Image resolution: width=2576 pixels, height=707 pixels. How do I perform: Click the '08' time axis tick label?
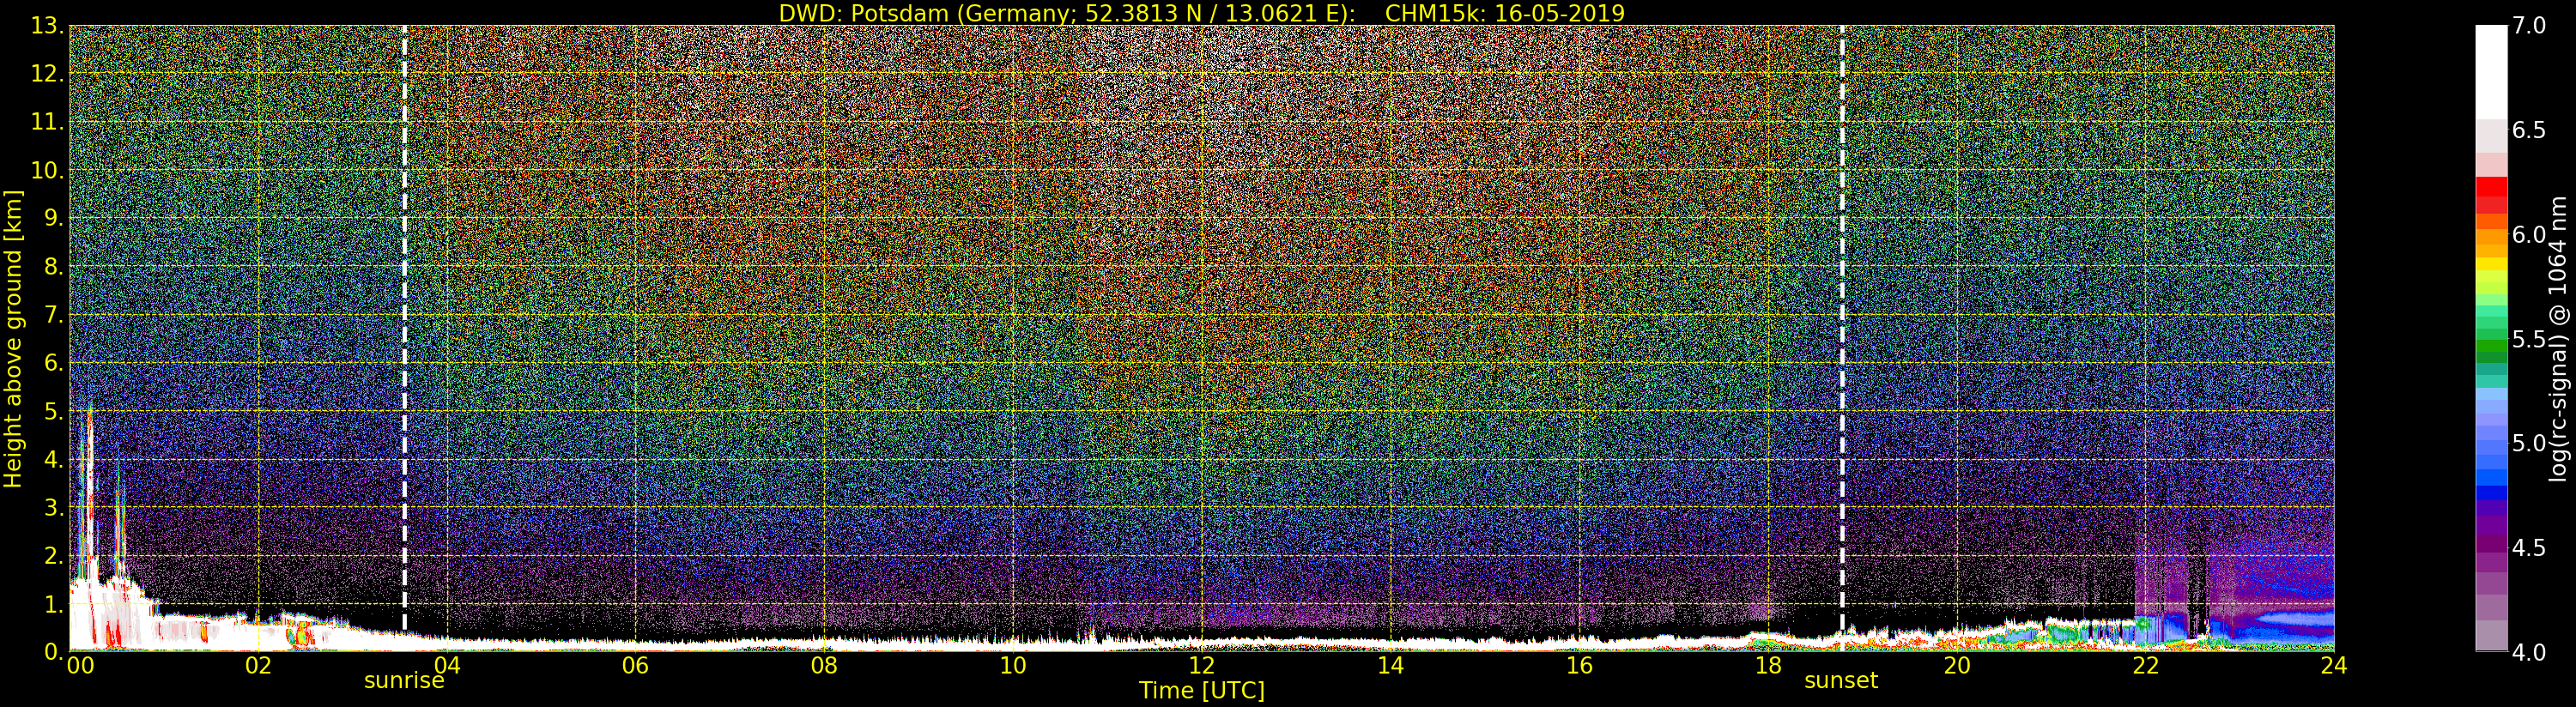[x=824, y=666]
